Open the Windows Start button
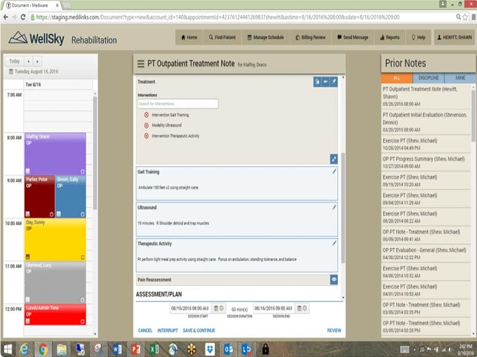The width and height of the screenshot is (477, 357). 8,349
